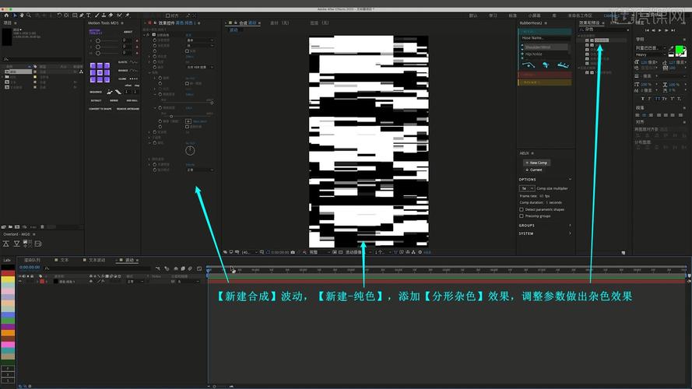Click the Hose Name input field
The width and height of the screenshot is (692, 389).
(x=546, y=38)
